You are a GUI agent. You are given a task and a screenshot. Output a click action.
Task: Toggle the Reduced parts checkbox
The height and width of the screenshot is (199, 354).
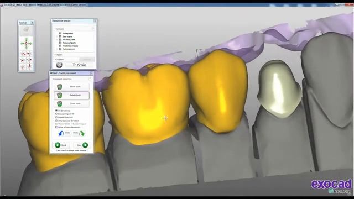pos(60,43)
